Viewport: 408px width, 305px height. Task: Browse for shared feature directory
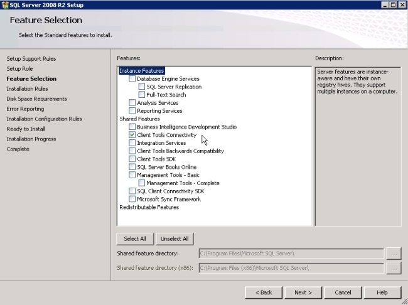pyautogui.click(x=394, y=254)
